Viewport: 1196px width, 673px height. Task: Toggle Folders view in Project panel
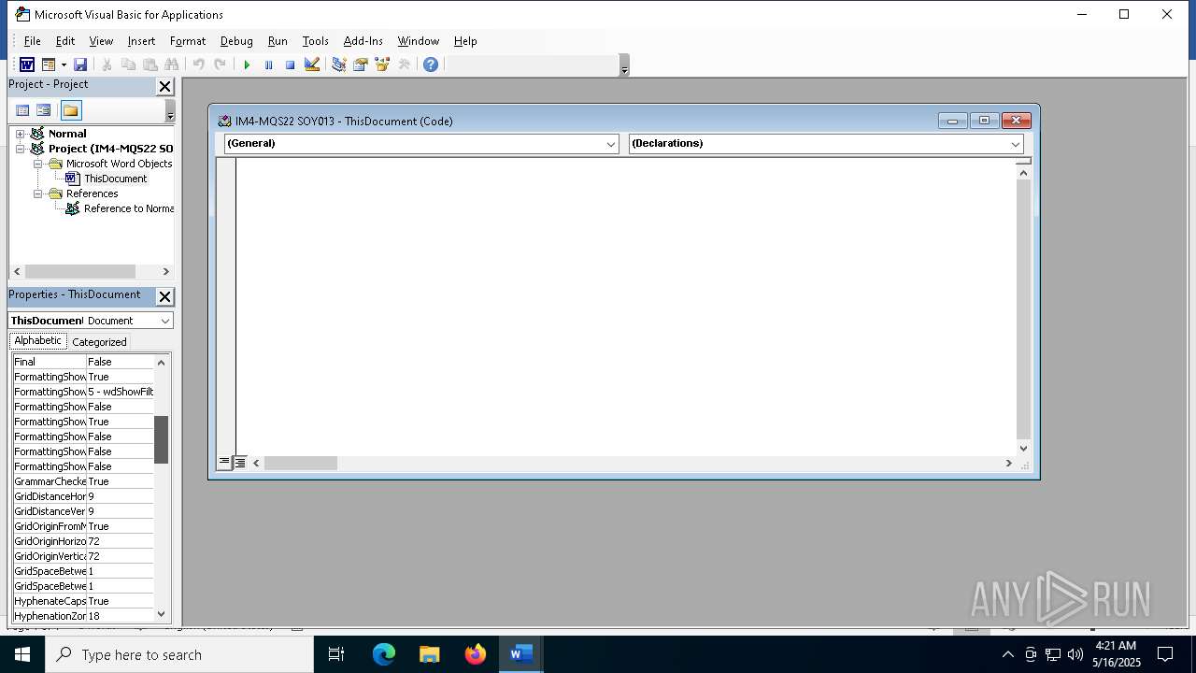71,110
